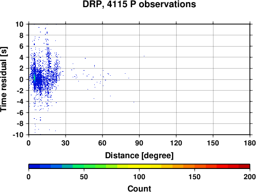
Task: Click the y-axis tick label -10
Action: coord(18,135)
